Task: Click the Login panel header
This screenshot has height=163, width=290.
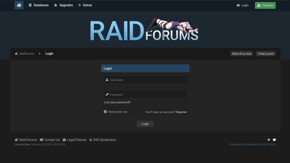Action: pyautogui.click(x=145, y=68)
